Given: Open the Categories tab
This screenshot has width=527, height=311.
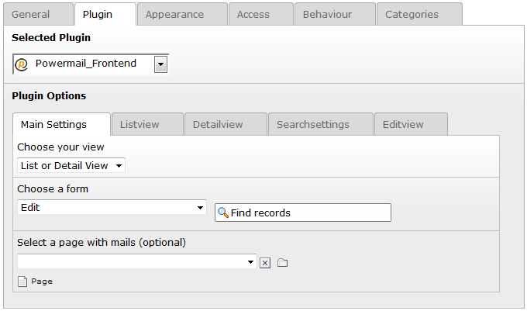Looking at the screenshot, I should [412, 14].
